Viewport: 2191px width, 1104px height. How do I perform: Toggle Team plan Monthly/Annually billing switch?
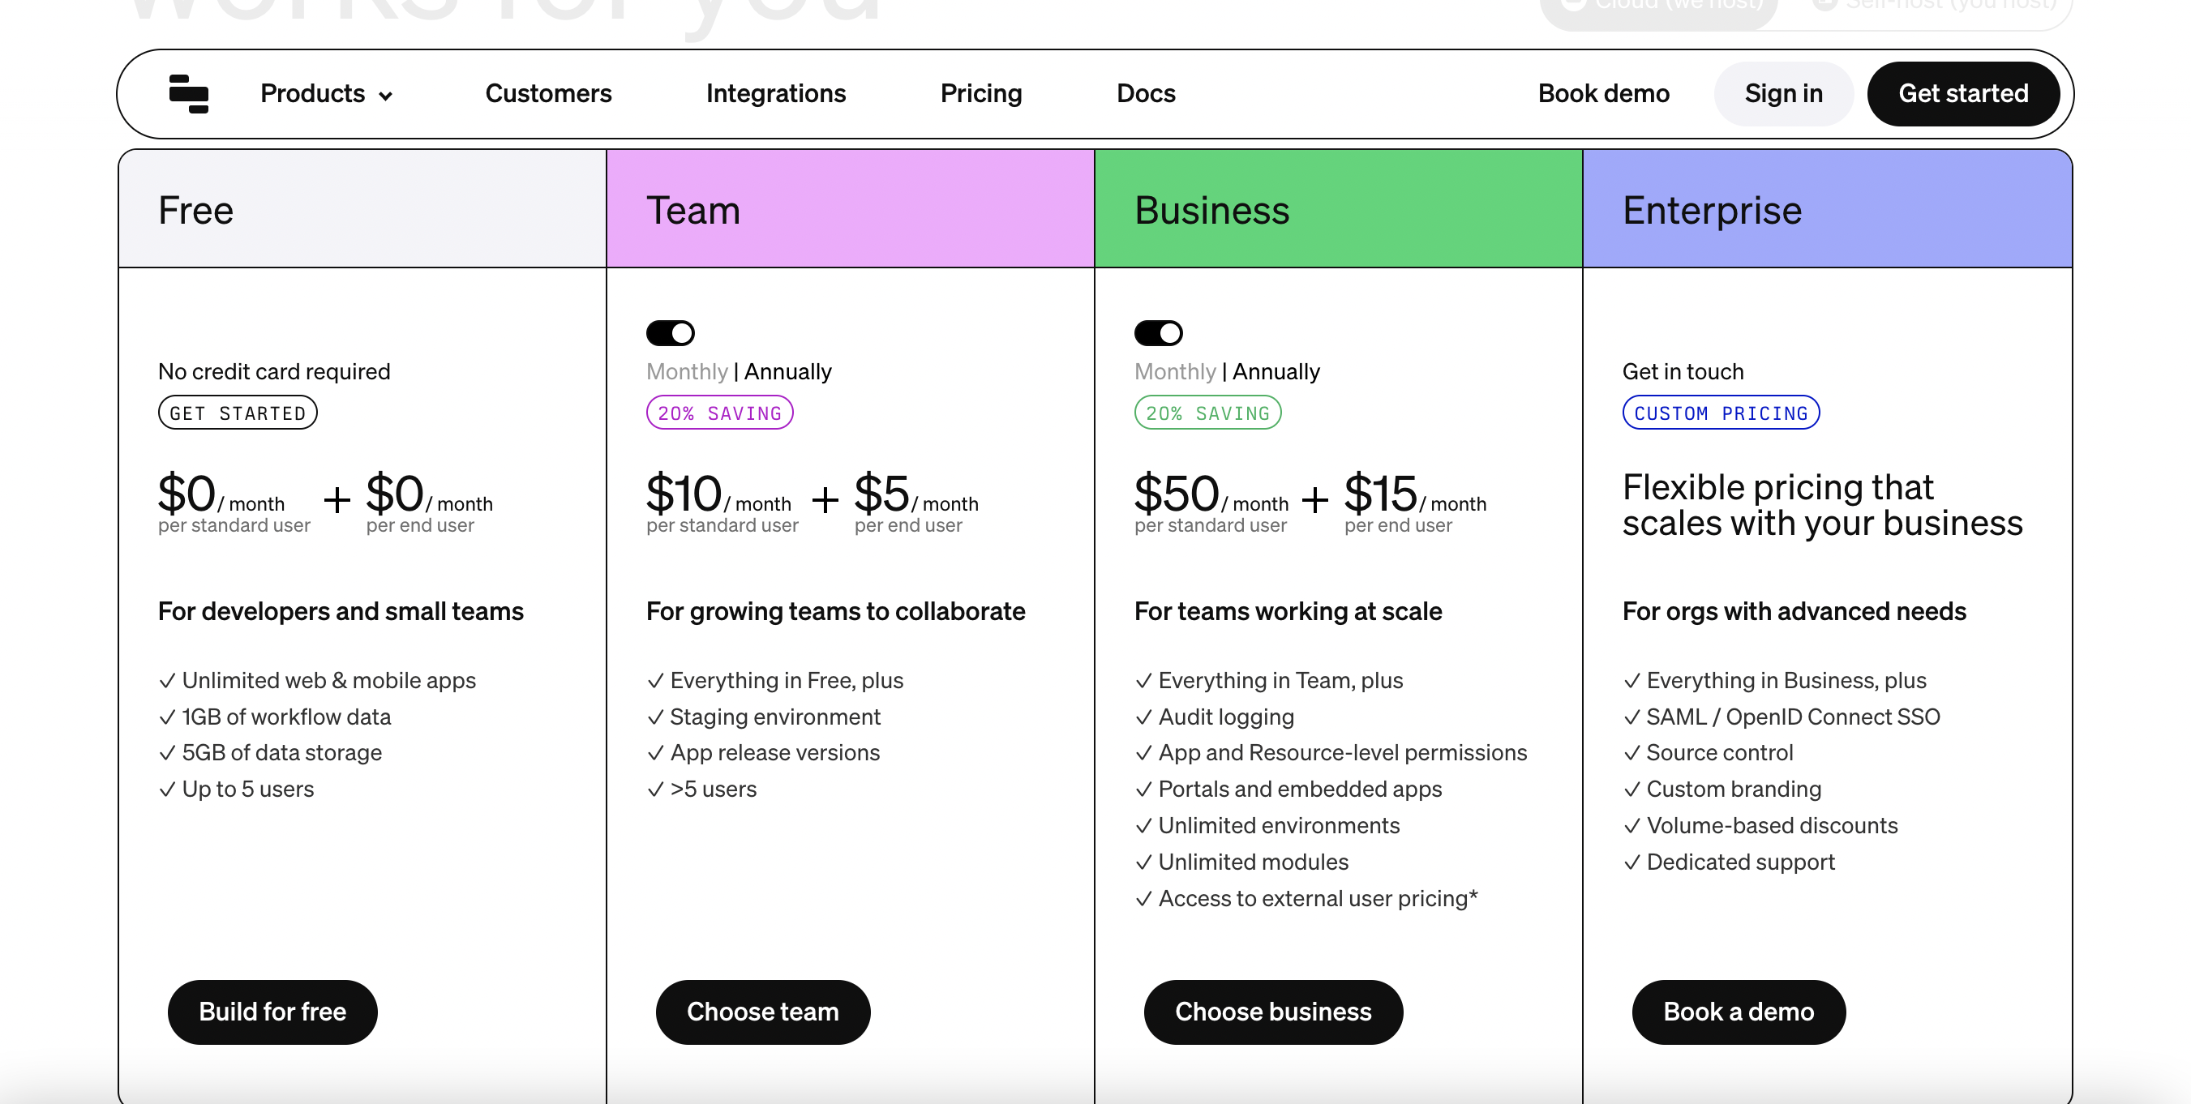[x=671, y=332]
